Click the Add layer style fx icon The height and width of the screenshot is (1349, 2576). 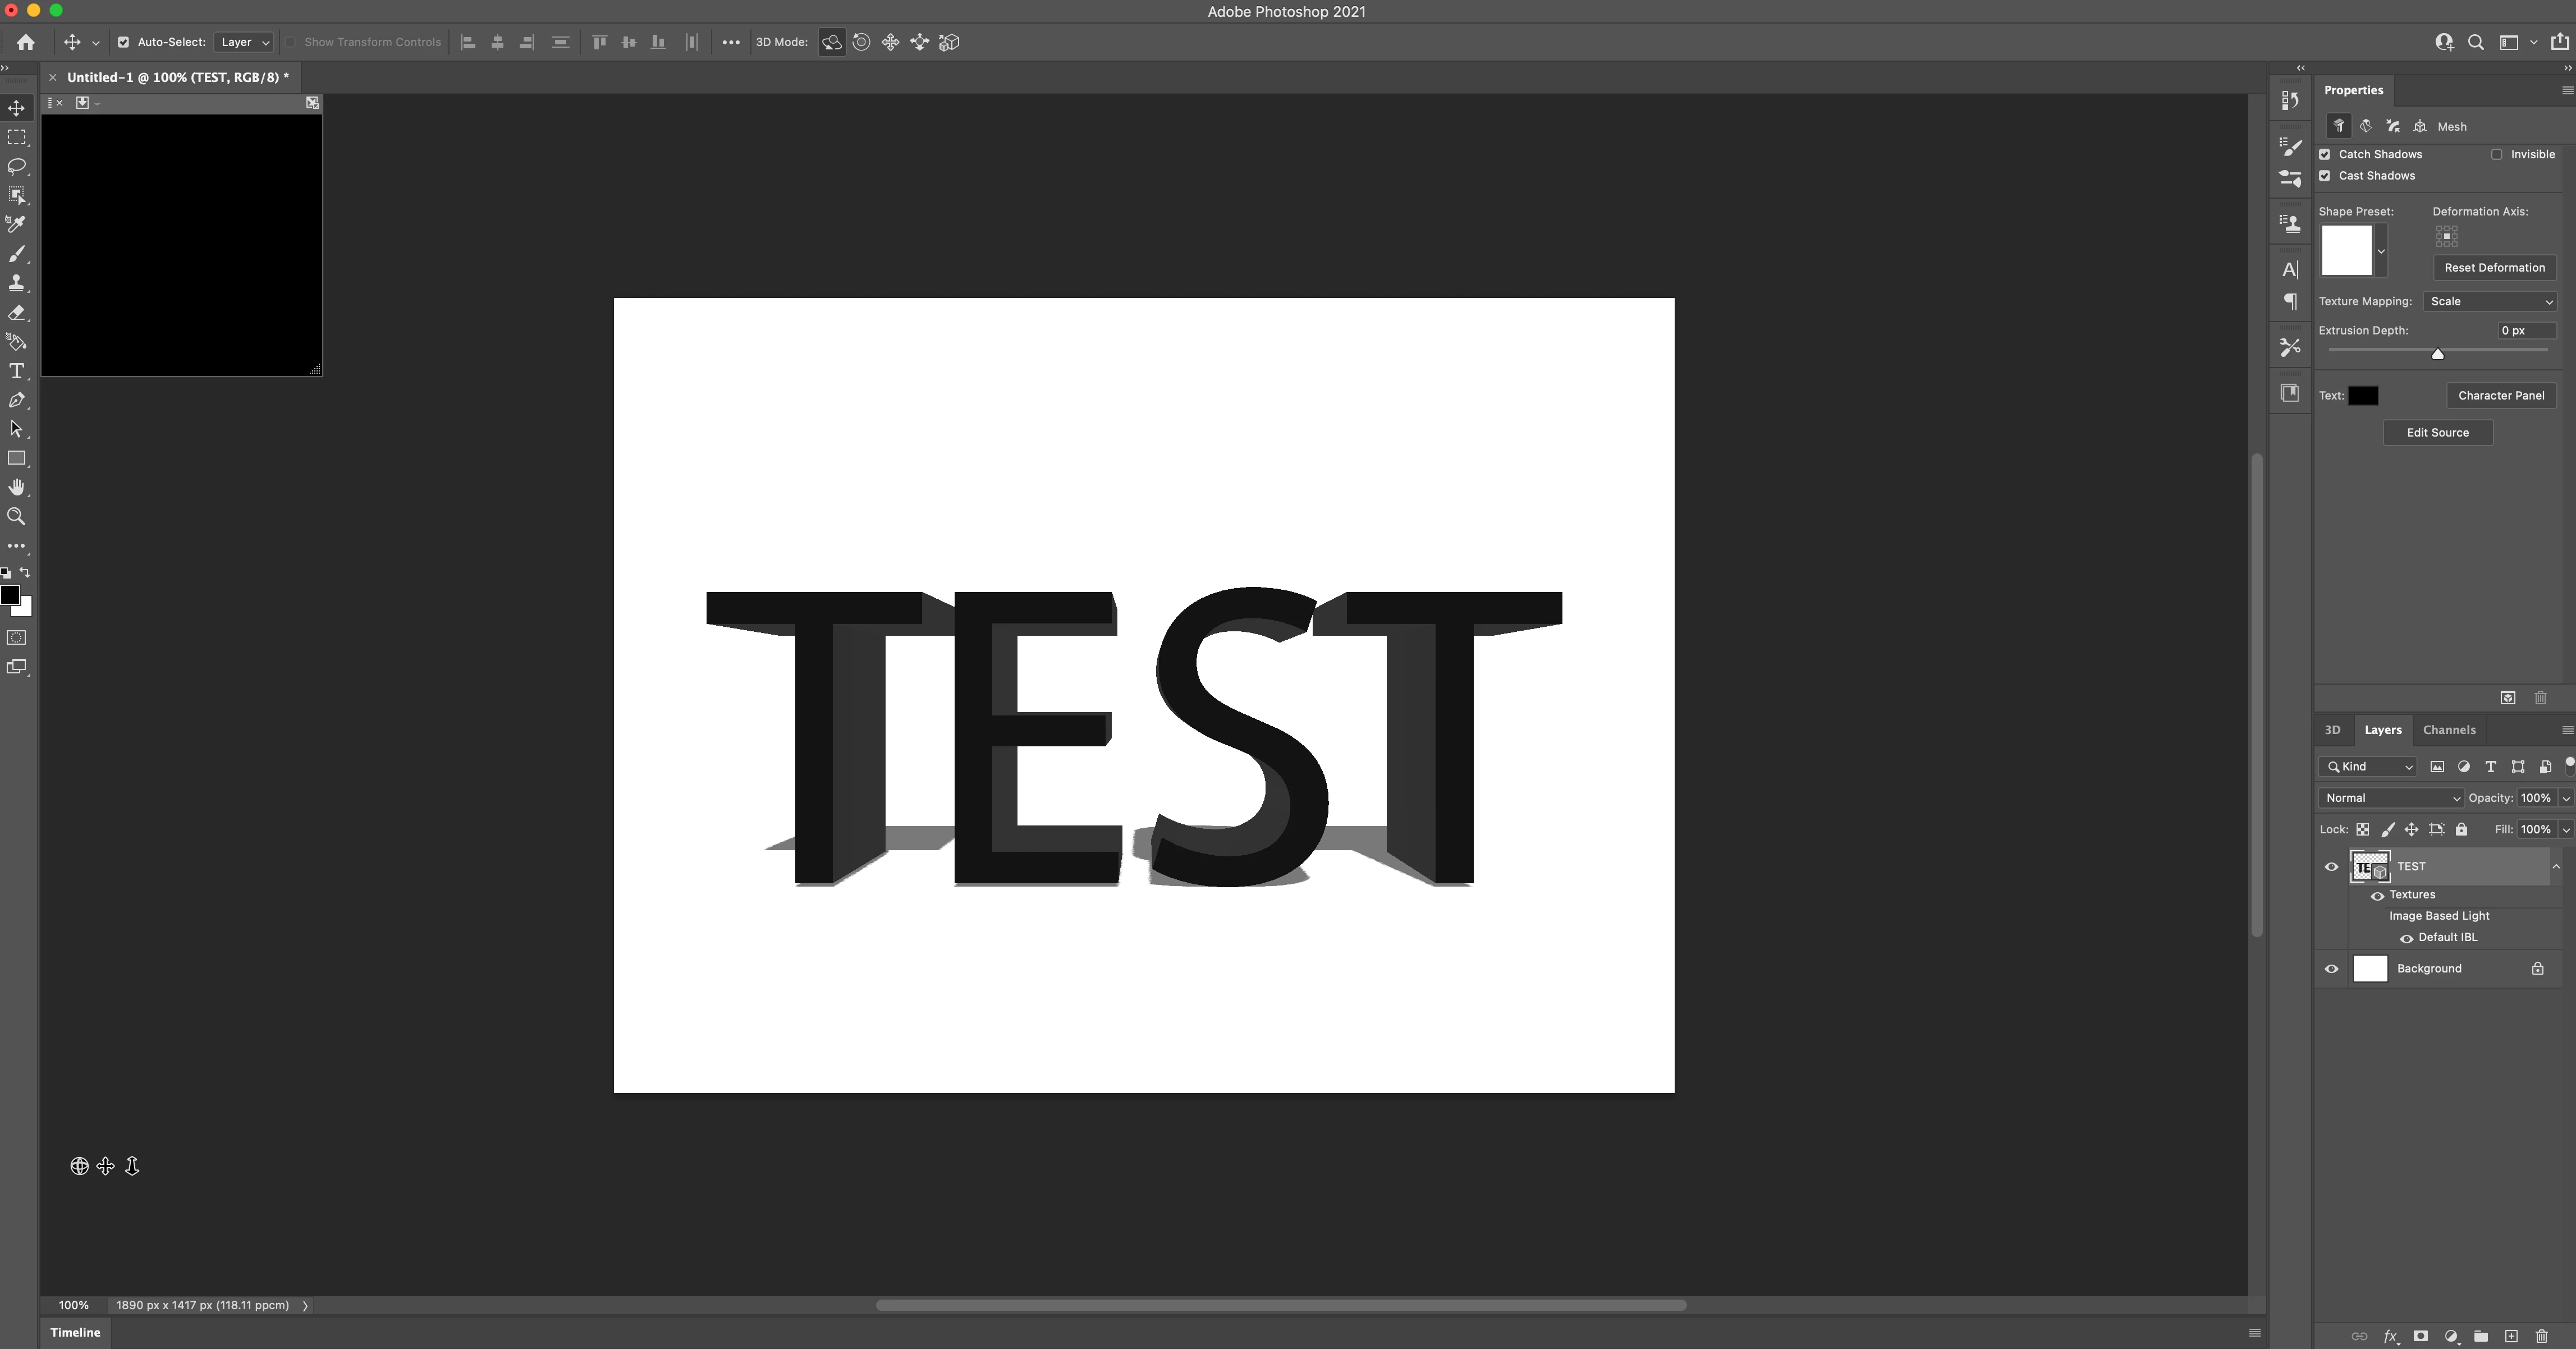click(x=2390, y=1336)
